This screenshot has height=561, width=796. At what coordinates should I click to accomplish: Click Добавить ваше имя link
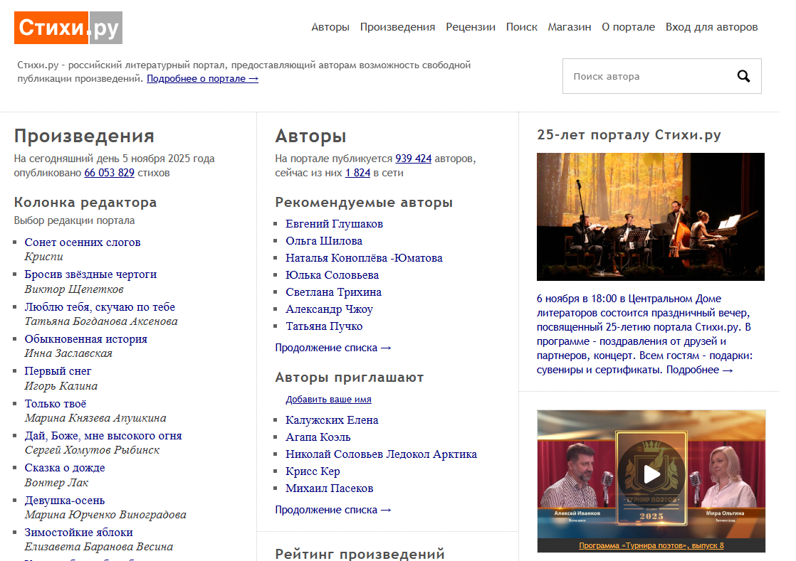(x=328, y=400)
